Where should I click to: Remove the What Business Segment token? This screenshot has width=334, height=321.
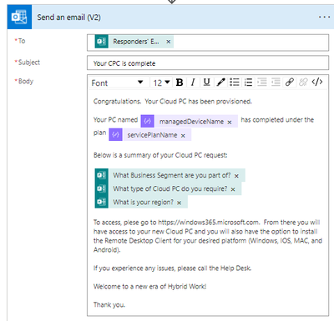[236, 176]
